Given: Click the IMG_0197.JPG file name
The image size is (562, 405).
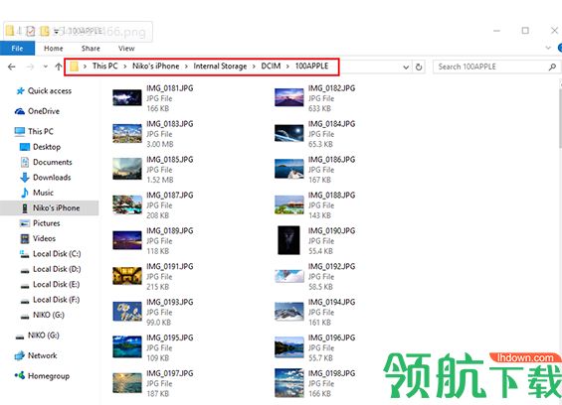Looking at the screenshot, I should (x=169, y=373).
